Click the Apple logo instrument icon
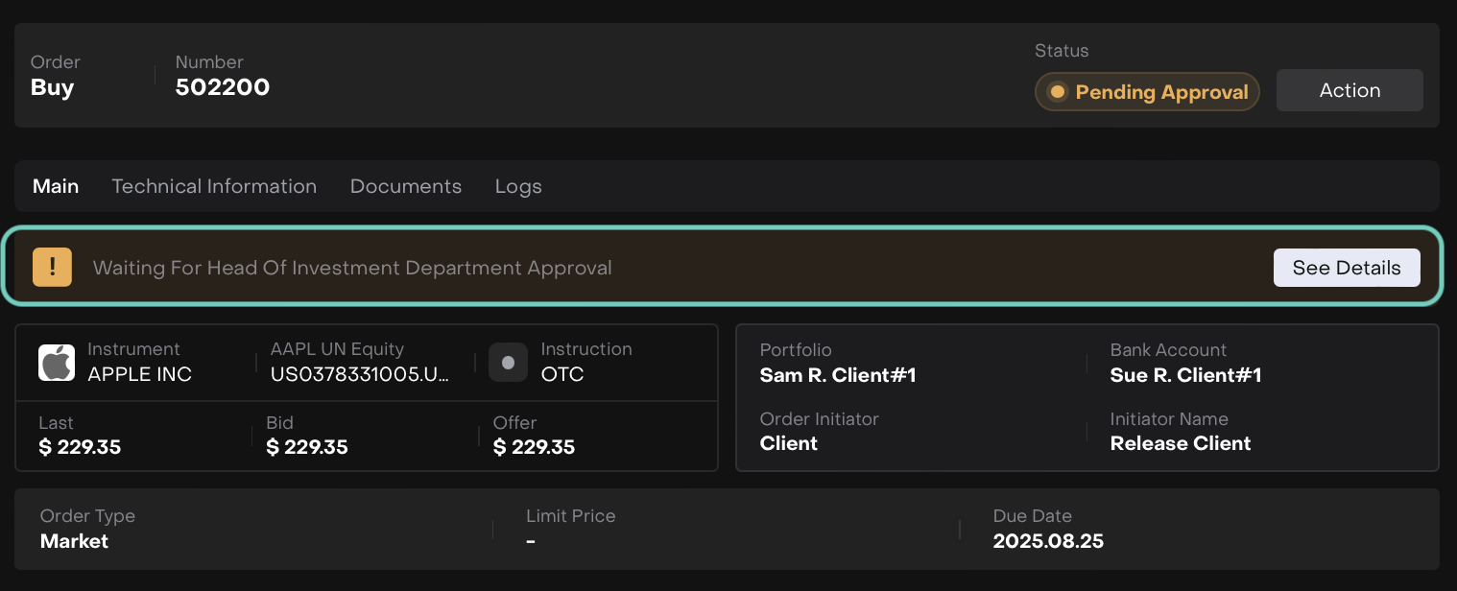 tap(57, 363)
